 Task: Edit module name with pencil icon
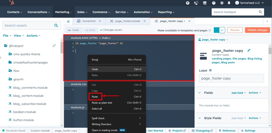pyautogui.click(x=249, y=50)
